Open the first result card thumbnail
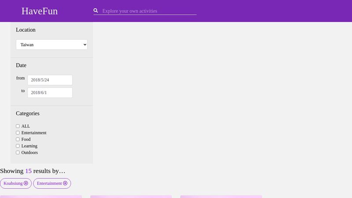The width and height of the screenshot is (352, 198). click(x=41, y=197)
